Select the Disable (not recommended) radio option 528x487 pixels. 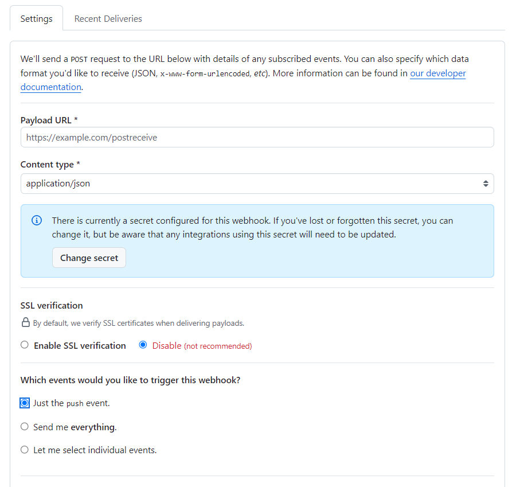(x=143, y=345)
